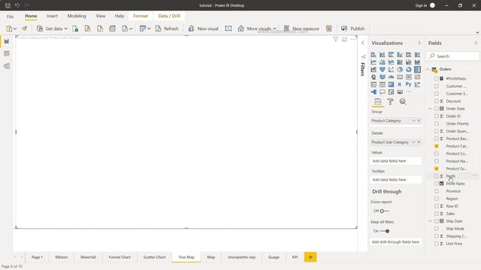Toggle the Cross-report switch on
This screenshot has width=481, height=270.
tap(384, 211)
